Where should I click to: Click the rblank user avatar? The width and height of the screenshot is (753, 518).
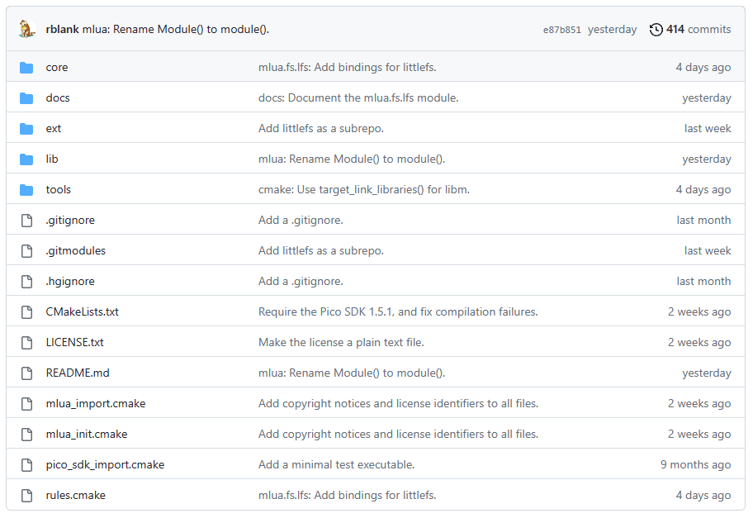click(x=27, y=29)
